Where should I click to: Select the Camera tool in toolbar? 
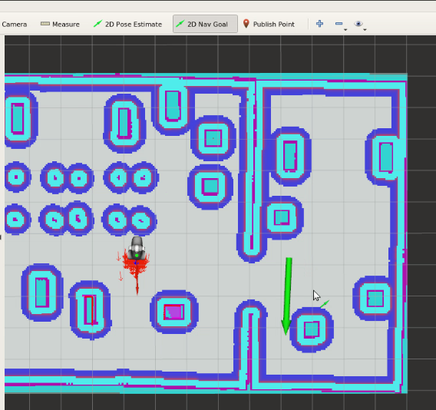click(14, 25)
